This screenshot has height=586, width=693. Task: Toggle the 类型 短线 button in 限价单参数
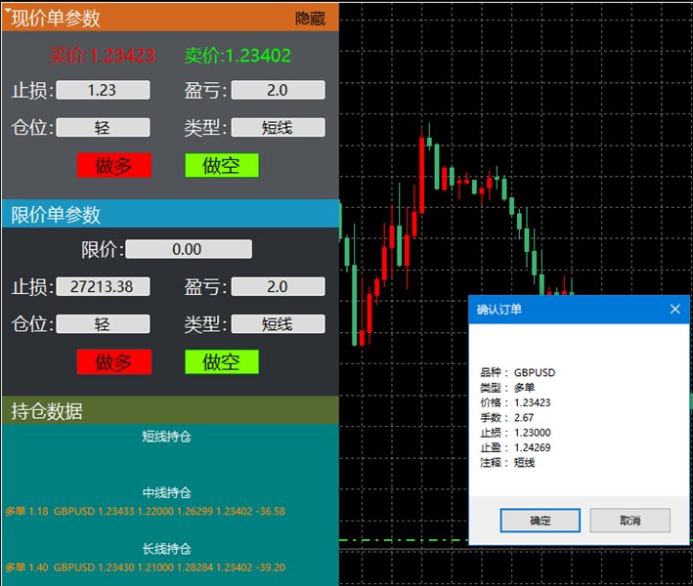pyautogui.click(x=278, y=324)
